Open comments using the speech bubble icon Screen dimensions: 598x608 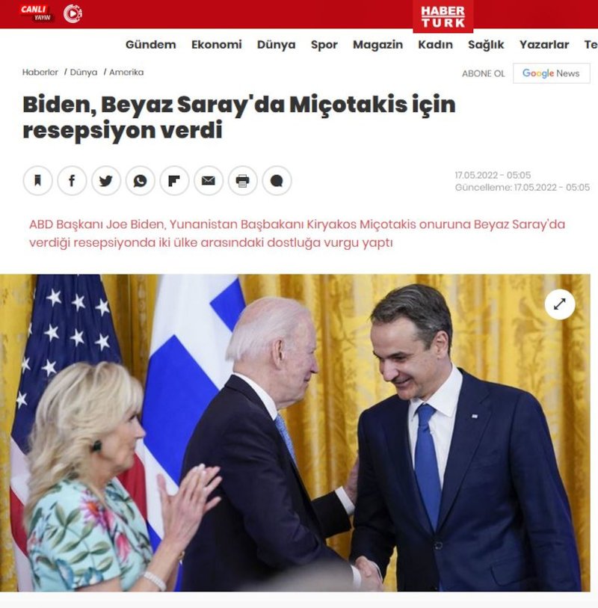(277, 181)
